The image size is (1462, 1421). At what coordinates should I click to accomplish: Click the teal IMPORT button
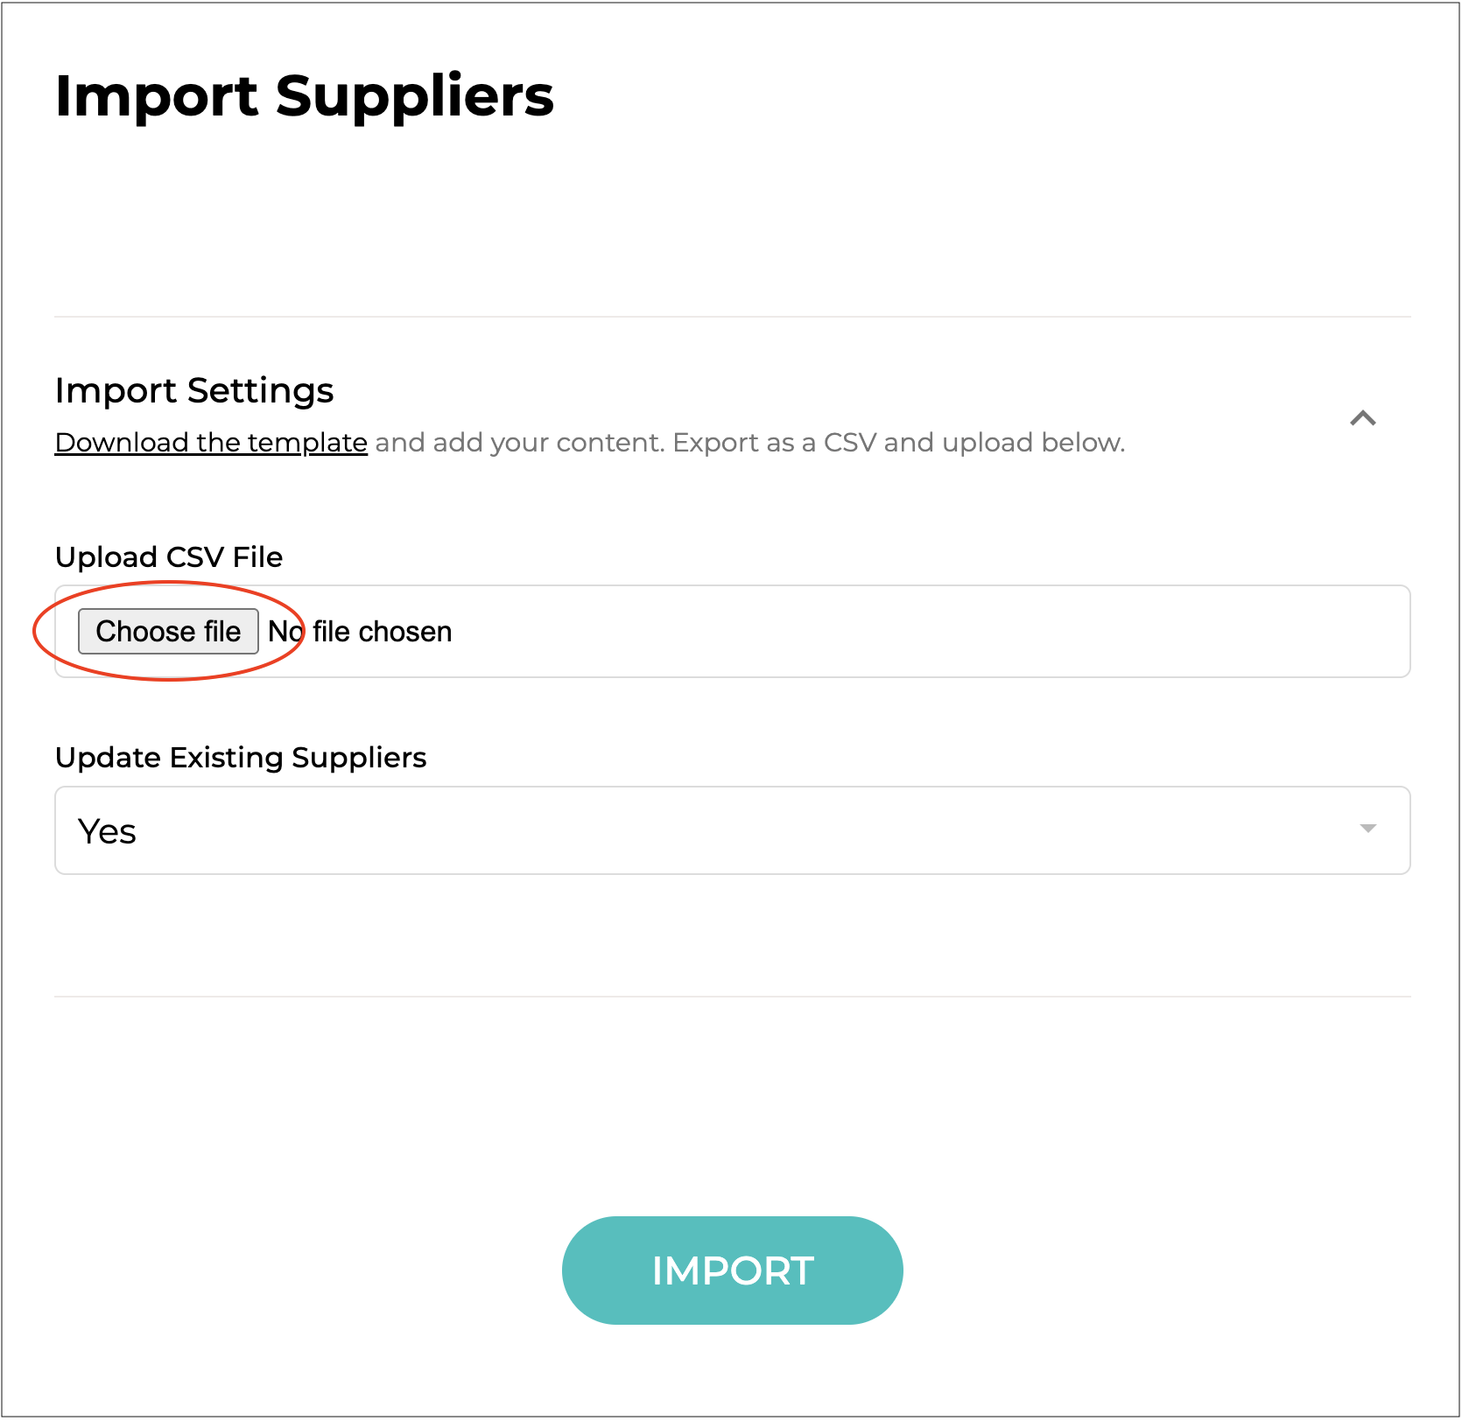pos(732,1270)
